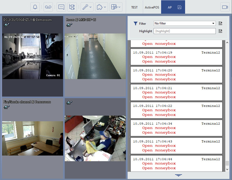Switch to the TEST tab
This screenshot has width=232, height=180.
tap(134, 7)
